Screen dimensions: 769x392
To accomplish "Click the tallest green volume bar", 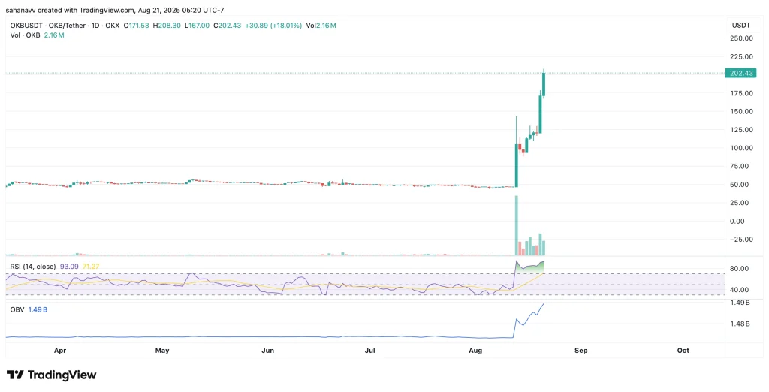I will (x=517, y=225).
